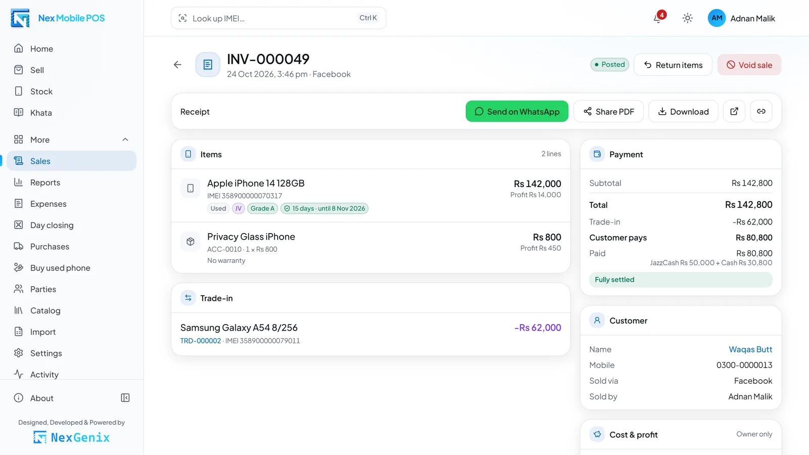The width and height of the screenshot is (809, 455).
Task: Click the JV tag on iPhone item
Action: tap(238, 208)
